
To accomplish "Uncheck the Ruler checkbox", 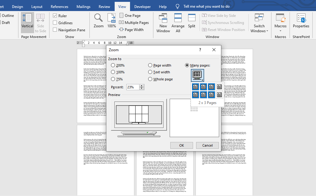I will tap(55, 15).
